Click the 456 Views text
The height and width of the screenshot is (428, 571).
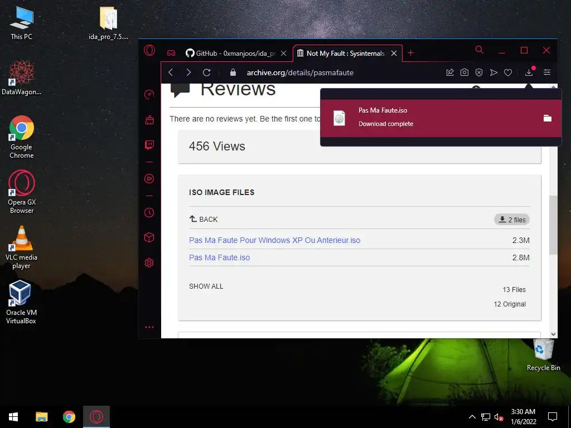pos(217,147)
